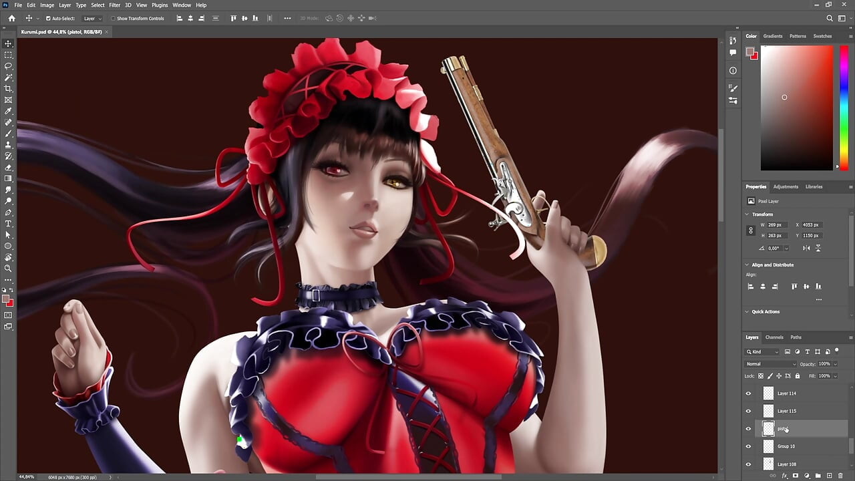Select the Clone Stamp tool
Image resolution: width=855 pixels, height=481 pixels.
click(8, 144)
